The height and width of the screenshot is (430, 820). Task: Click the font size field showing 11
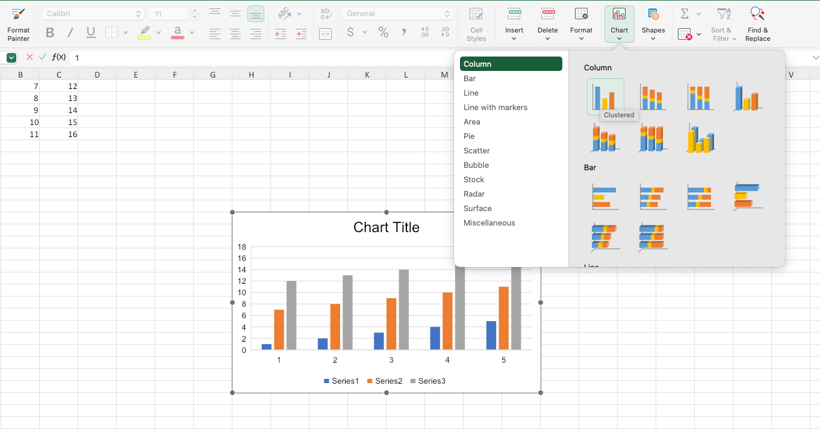click(169, 14)
